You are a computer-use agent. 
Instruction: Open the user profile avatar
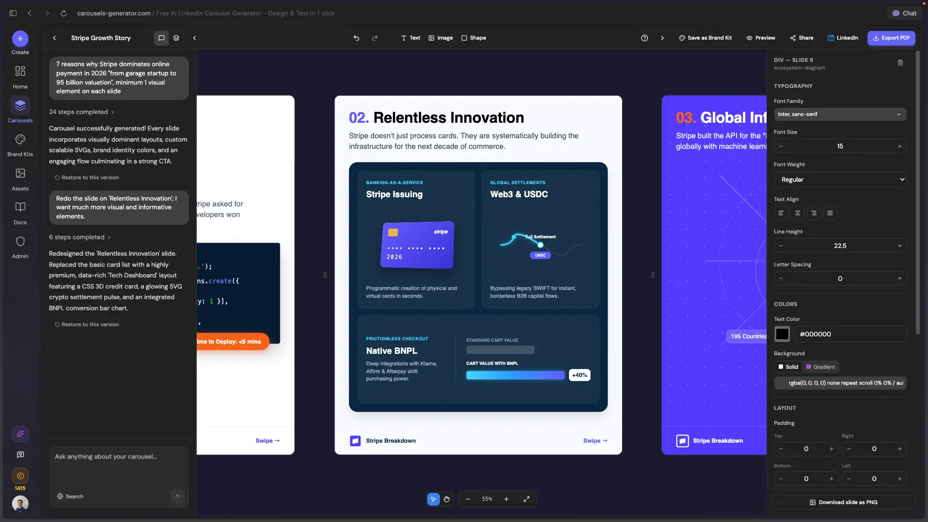click(20, 504)
